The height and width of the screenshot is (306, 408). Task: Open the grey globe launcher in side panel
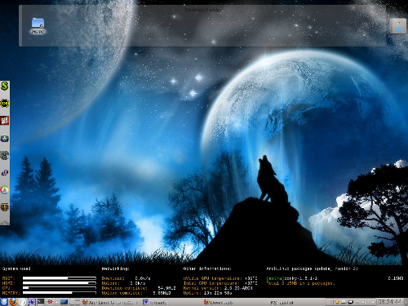pyautogui.click(x=5, y=155)
